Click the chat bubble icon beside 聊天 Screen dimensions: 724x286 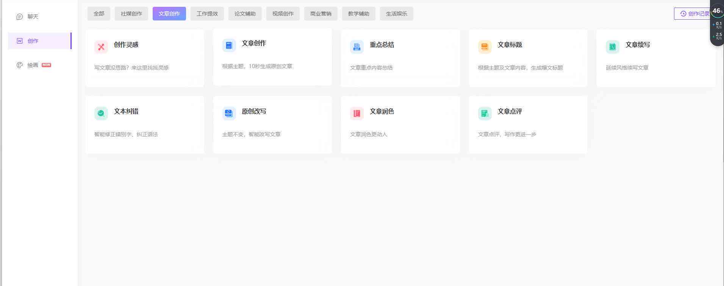tap(20, 17)
